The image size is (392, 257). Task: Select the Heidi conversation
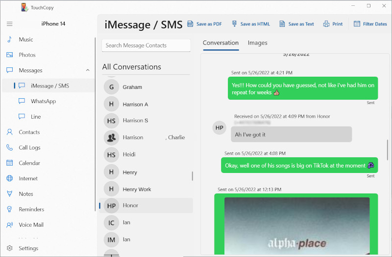point(146,154)
